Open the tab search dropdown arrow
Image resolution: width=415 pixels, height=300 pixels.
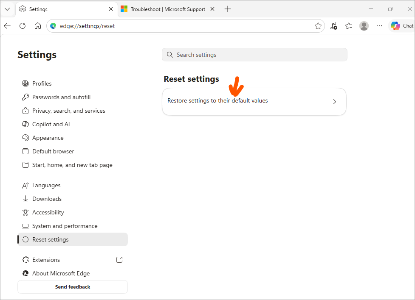pos(7,9)
